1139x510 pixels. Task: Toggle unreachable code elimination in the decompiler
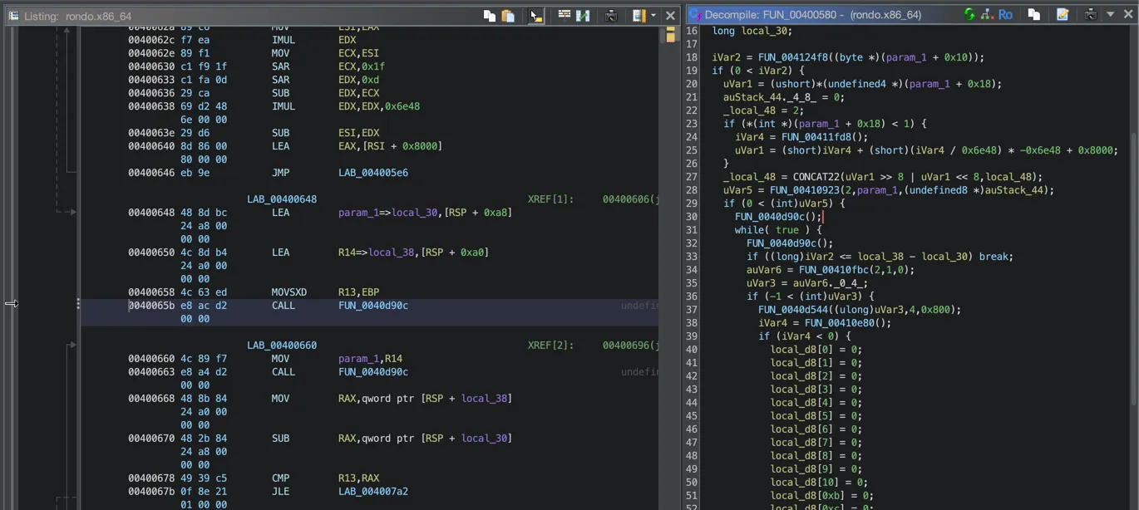tap(987, 14)
